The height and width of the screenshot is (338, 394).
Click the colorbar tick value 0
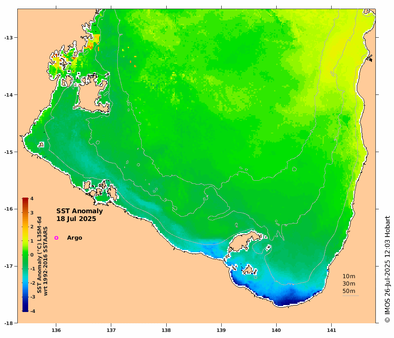click(32, 255)
